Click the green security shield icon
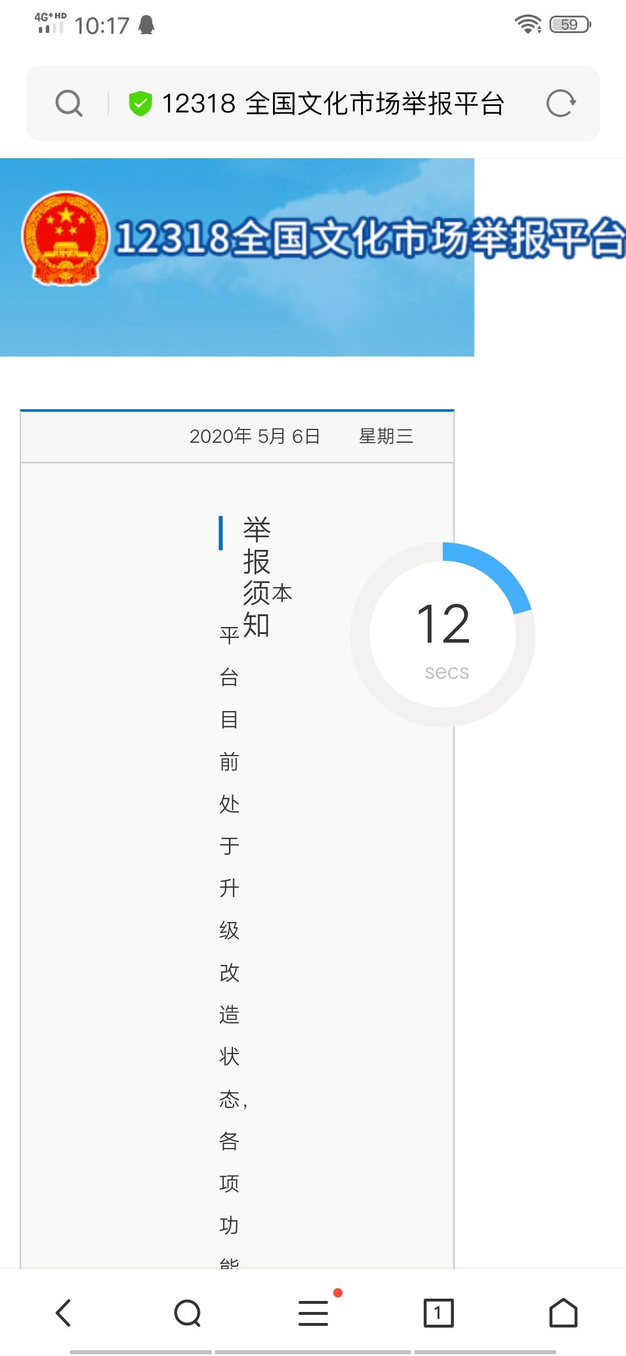This screenshot has height=1356, width=626. [x=140, y=104]
